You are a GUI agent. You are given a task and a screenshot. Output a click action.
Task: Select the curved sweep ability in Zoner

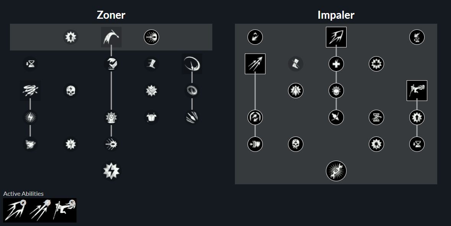coord(111,37)
